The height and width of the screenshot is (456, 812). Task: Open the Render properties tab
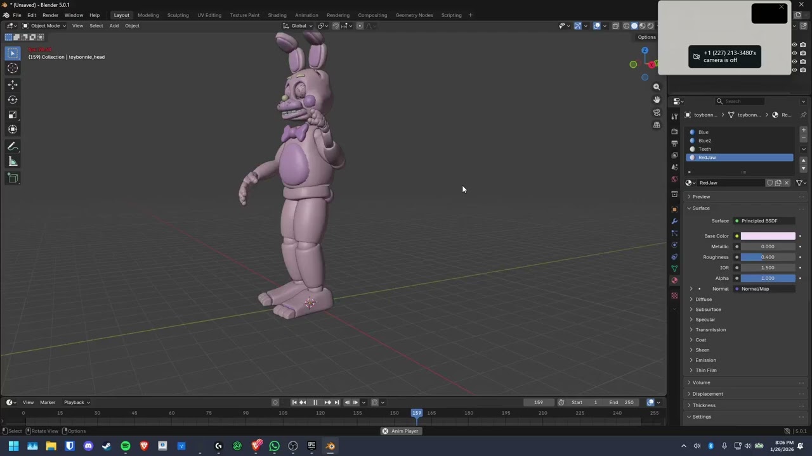point(674,132)
